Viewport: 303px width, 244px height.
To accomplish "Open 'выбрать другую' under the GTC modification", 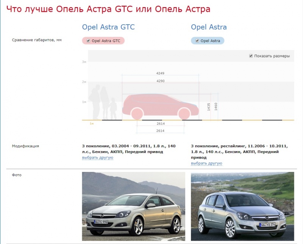I will (x=97, y=157).
